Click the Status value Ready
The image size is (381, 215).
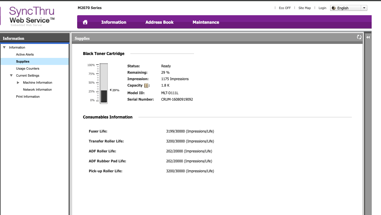[166, 66]
